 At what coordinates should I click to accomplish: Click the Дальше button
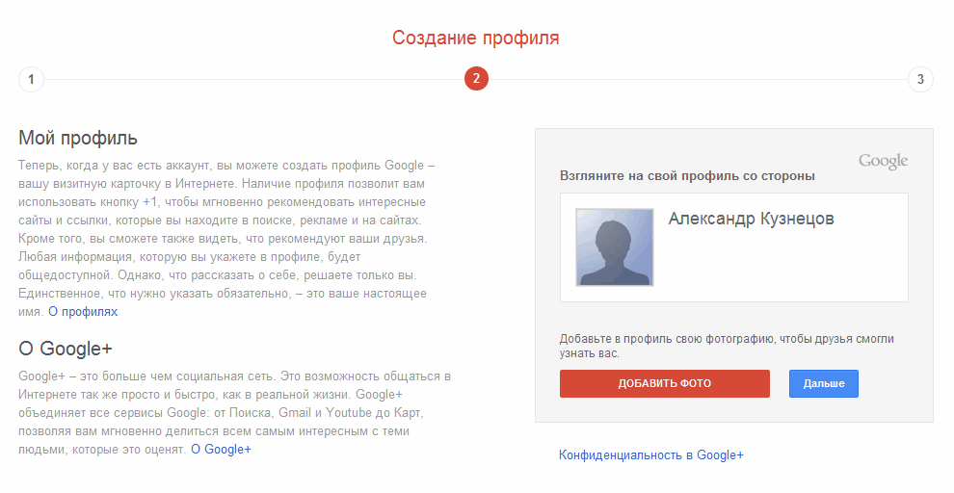tap(824, 383)
